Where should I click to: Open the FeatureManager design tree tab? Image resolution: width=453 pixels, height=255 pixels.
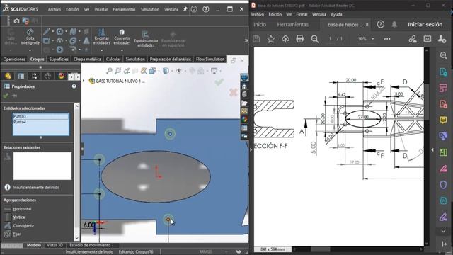[x=8, y=76]
